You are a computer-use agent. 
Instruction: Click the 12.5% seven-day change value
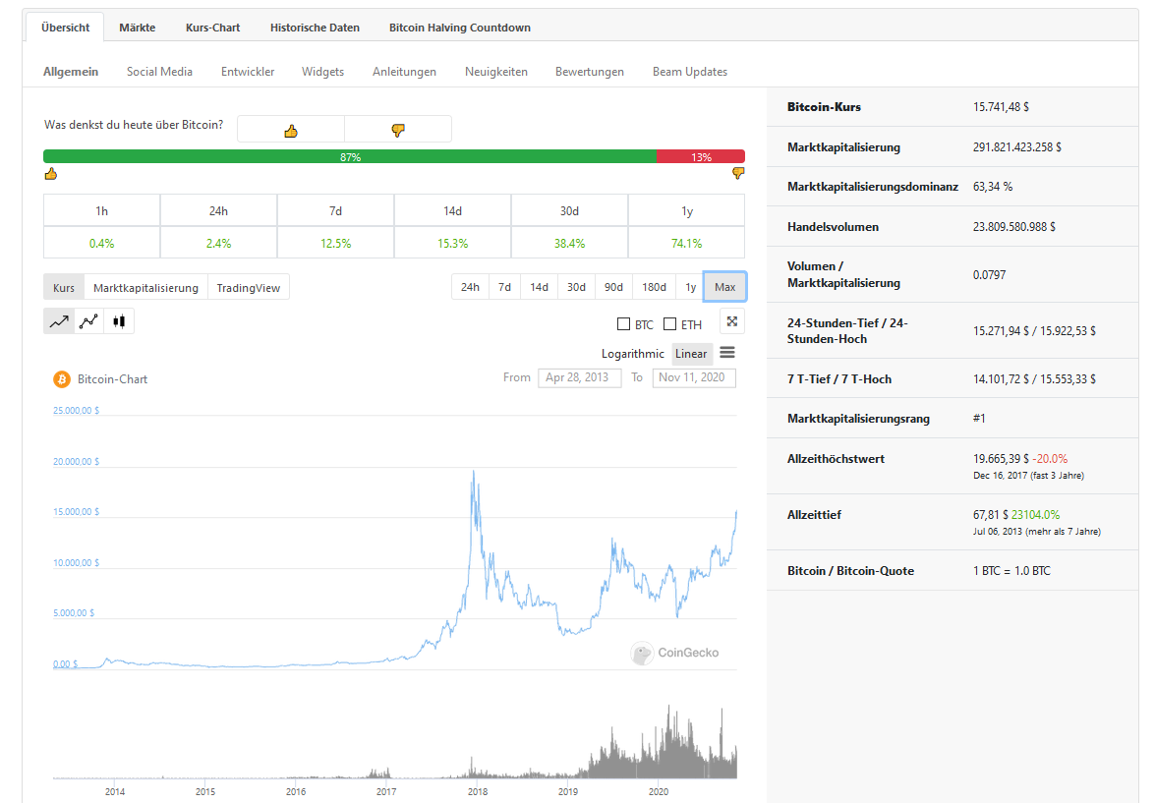point(336,243)
